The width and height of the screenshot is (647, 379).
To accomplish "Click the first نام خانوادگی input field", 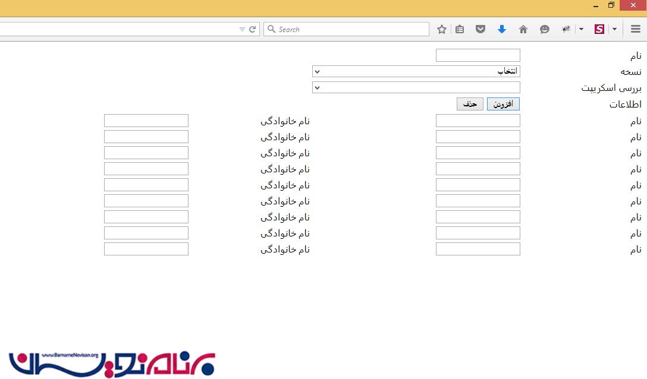I will coord(146,121).
